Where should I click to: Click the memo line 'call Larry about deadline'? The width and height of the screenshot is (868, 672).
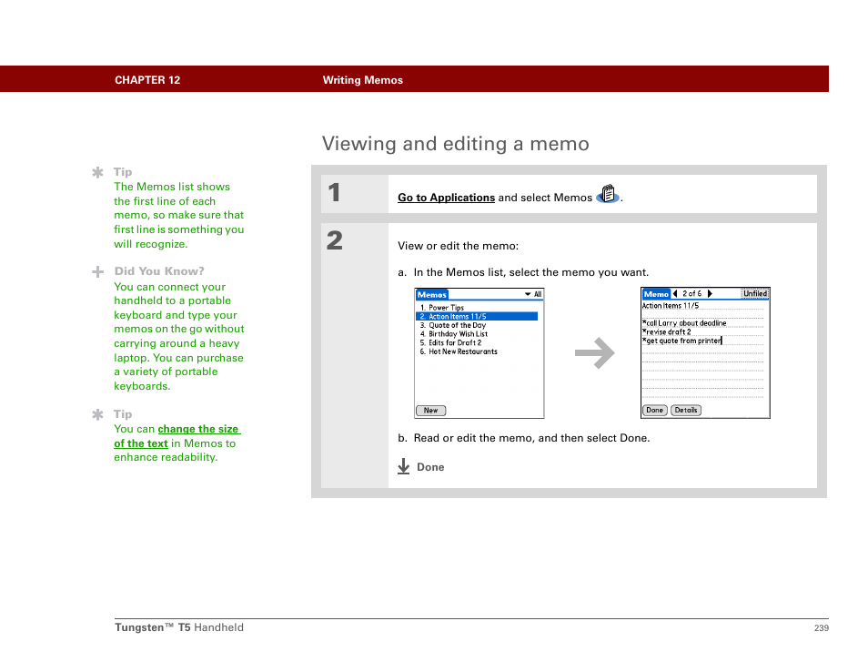684,323
